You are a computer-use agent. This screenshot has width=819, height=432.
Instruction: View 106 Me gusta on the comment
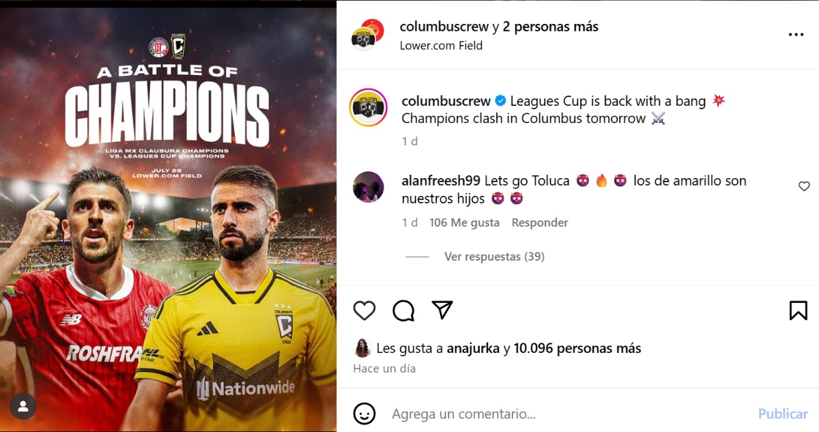click(464, 222)
